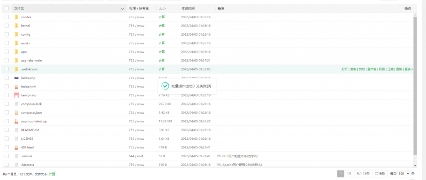Toggle the select-all checkbox in header
The image size is (426, 180).
click(x=7, y=8)
